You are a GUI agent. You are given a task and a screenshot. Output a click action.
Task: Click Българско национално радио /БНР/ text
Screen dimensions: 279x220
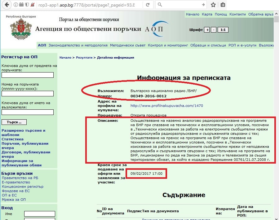click(x=163, y=91)
